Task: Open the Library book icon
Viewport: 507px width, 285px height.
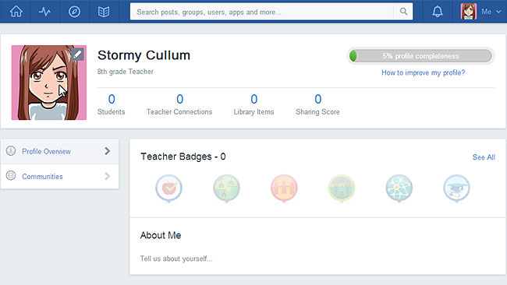Action: (x=104, y=12)
